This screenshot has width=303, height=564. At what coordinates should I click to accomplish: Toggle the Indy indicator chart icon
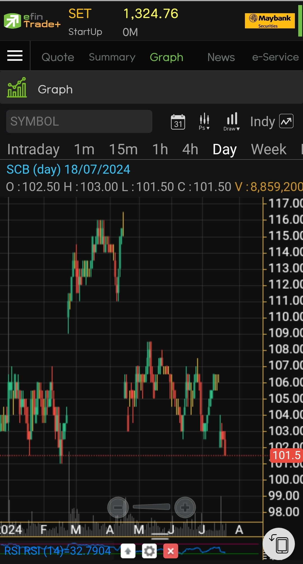point(286,121)
